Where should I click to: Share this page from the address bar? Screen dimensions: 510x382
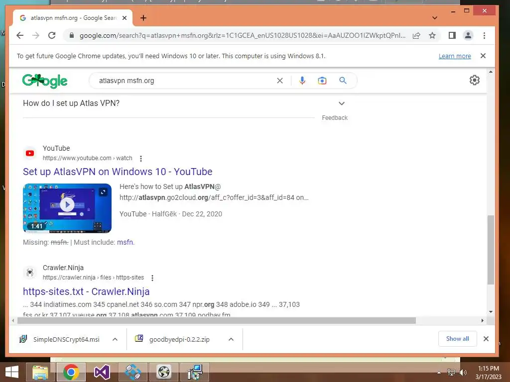point(416,35)
